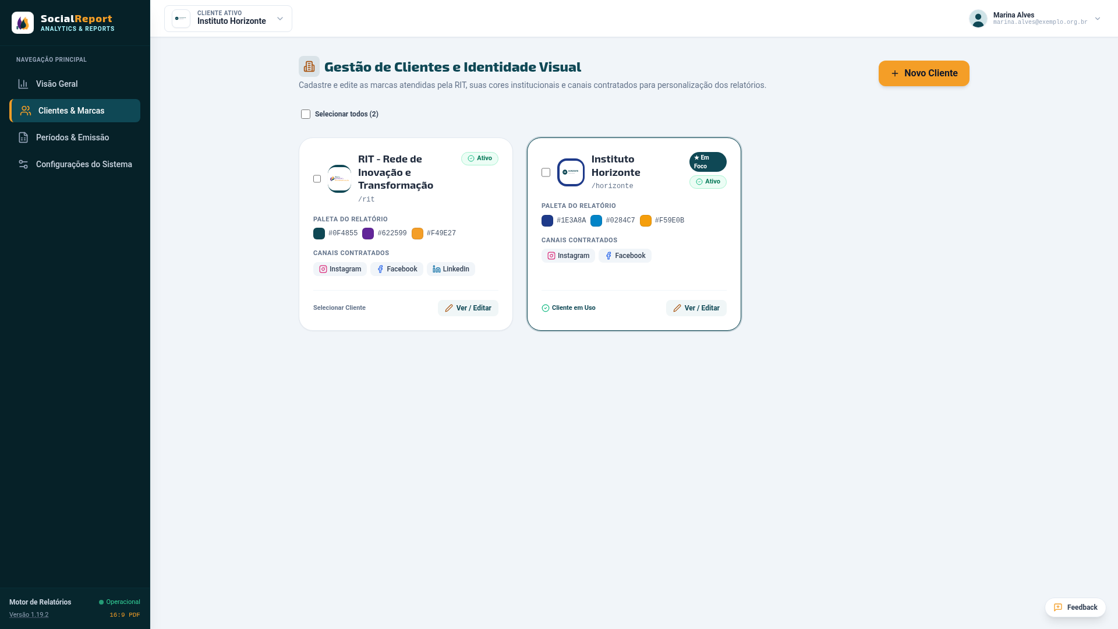Click the Ativo badge on RIT card
The height and width of the screenshot is (629, 1118).
(x=480, y=158)
